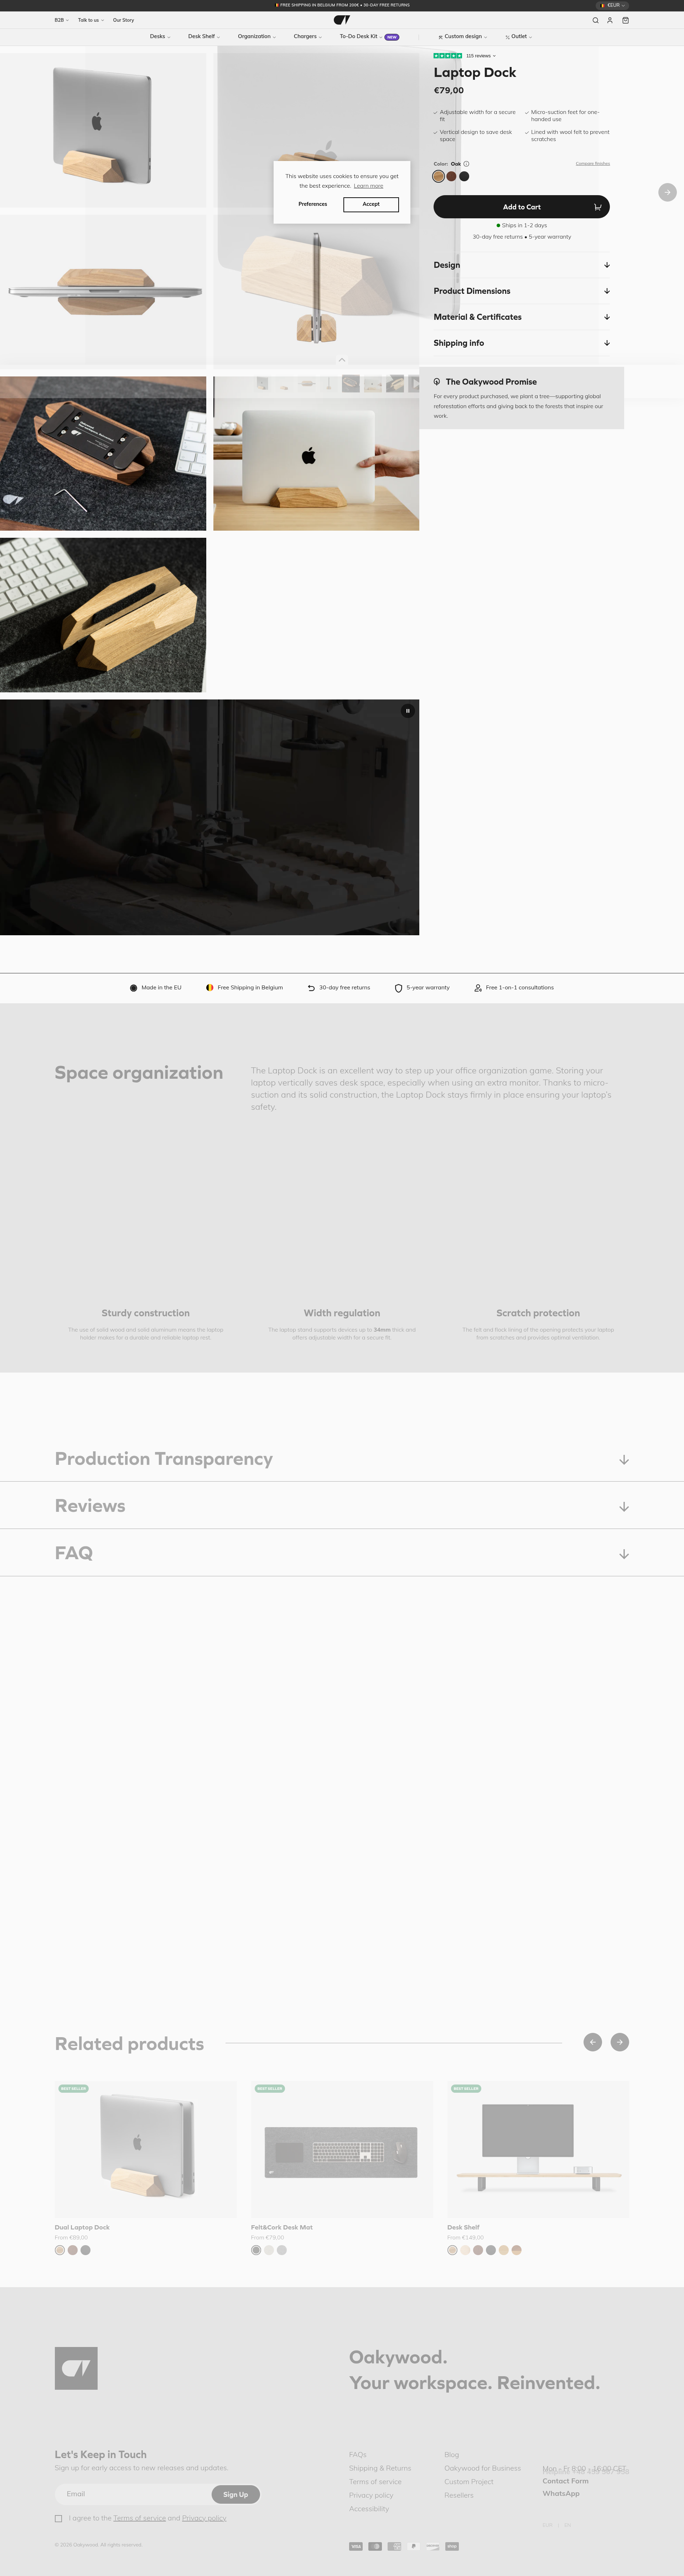Expand the FAQ accordion
684x2576 pixels.
(x=342, y=1553)
